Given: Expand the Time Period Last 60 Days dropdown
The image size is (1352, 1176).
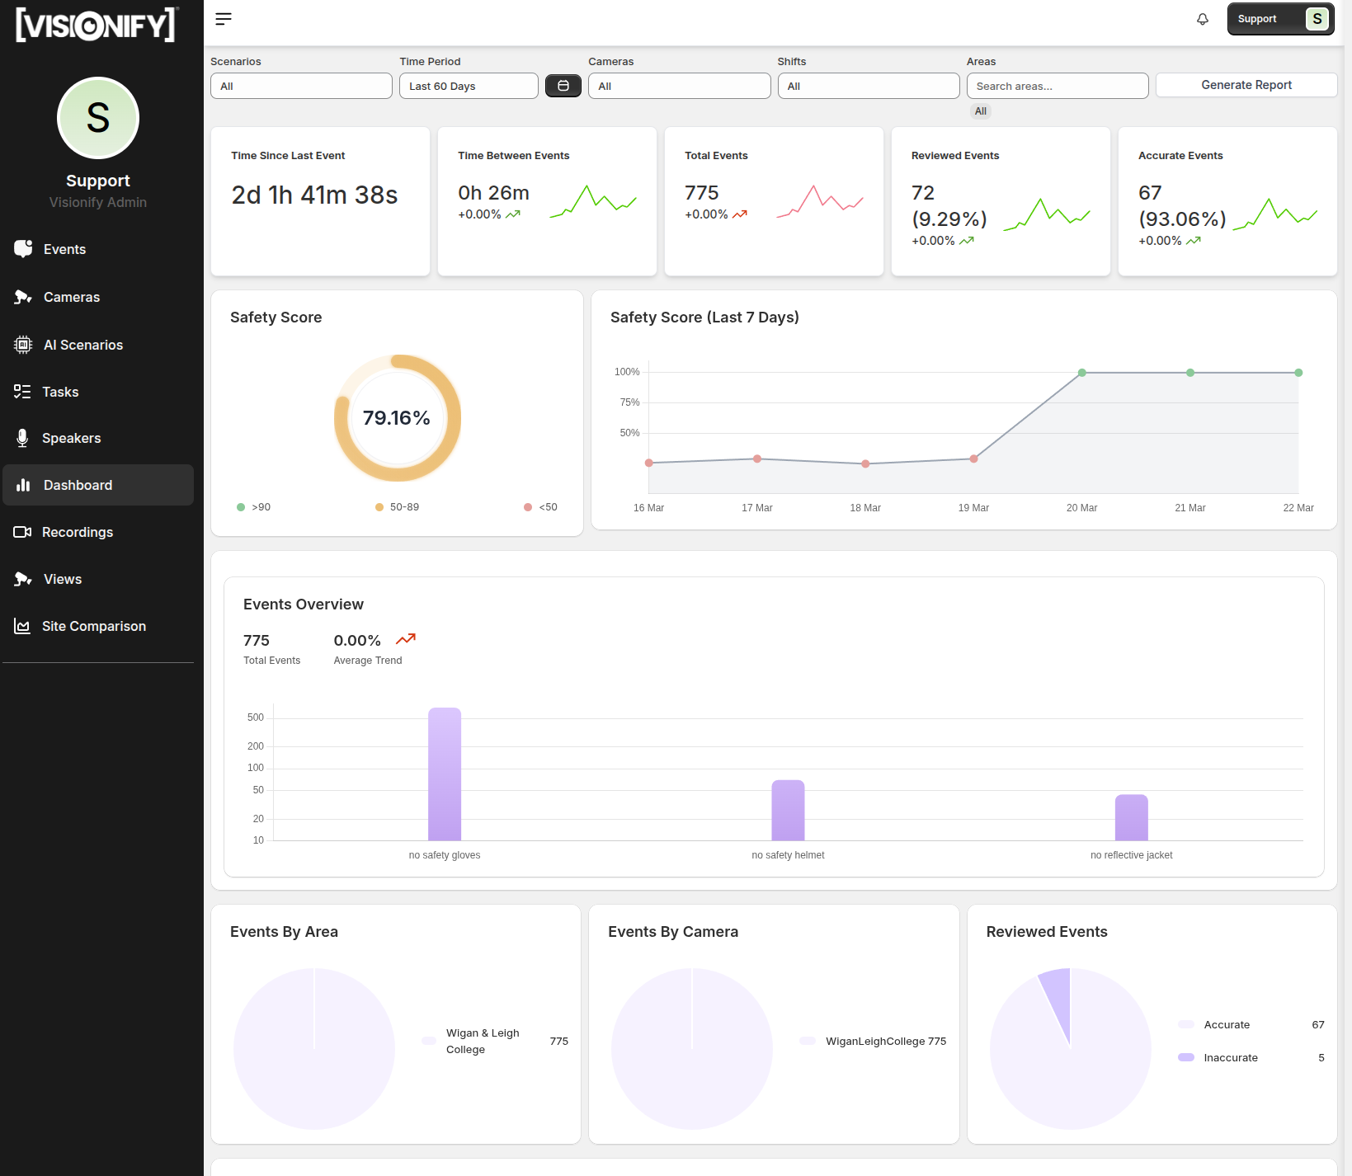Looking at the screenshot, I should point(469,86).
